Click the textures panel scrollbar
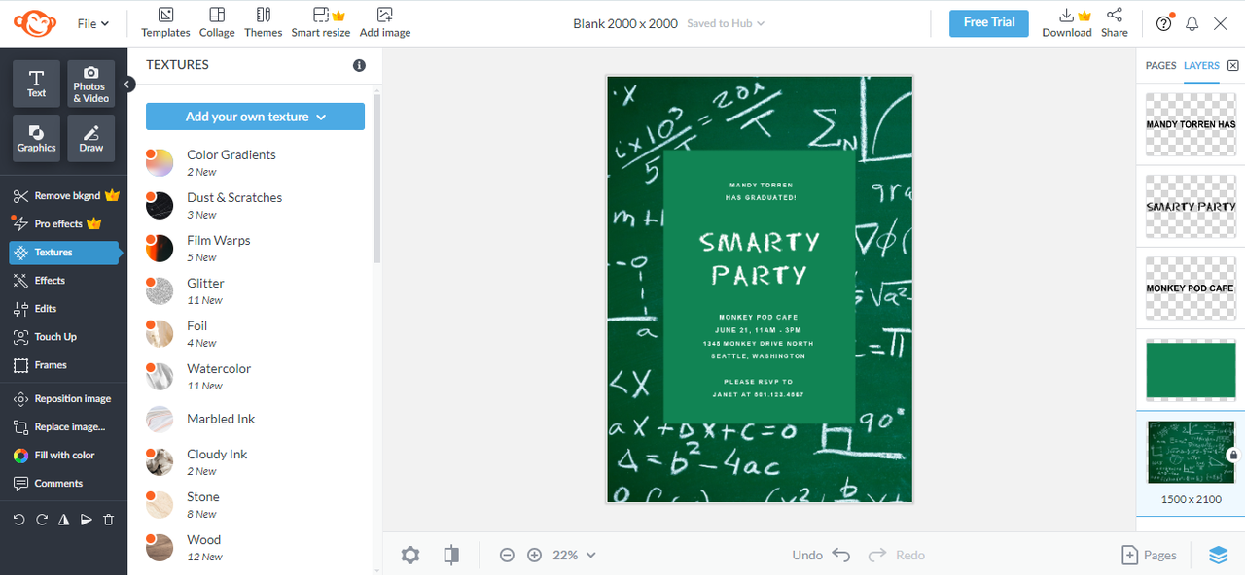The width and height of the screenshot is (1245, 575). pos(377,178)
